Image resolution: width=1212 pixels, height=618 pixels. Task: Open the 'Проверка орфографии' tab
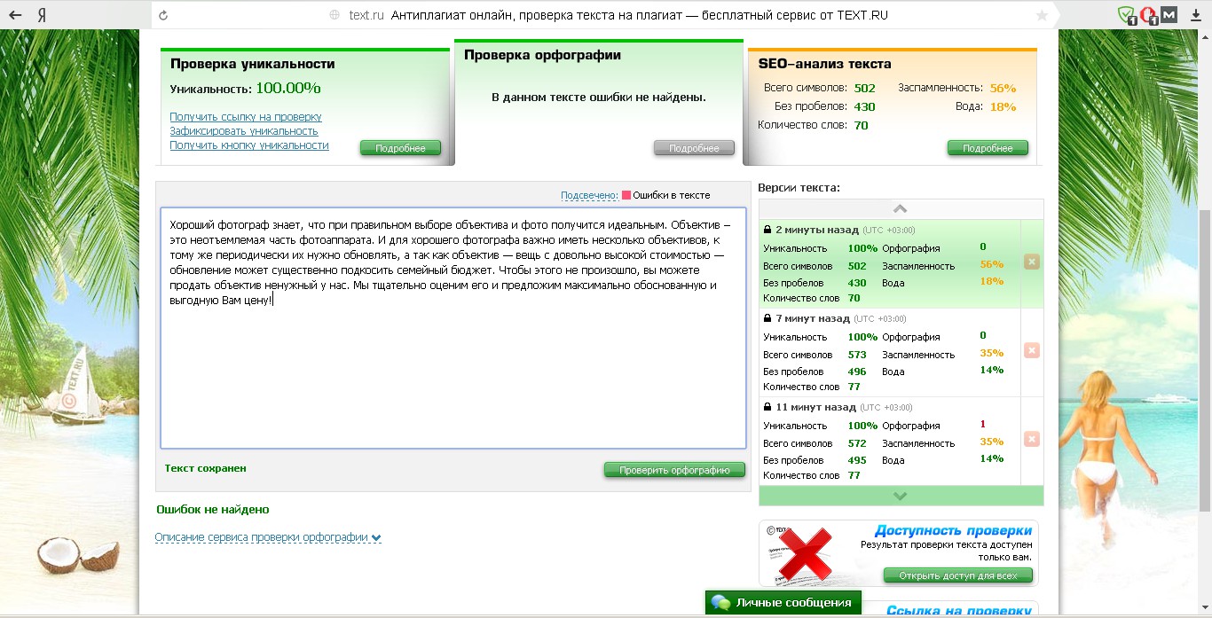point(542,55)
